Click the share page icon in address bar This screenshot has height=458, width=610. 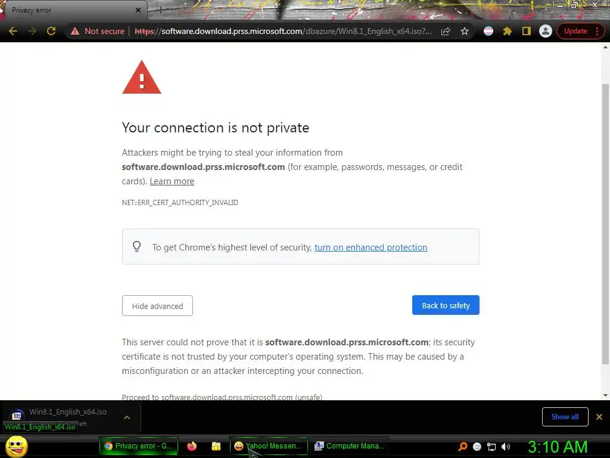pos(446,31)
